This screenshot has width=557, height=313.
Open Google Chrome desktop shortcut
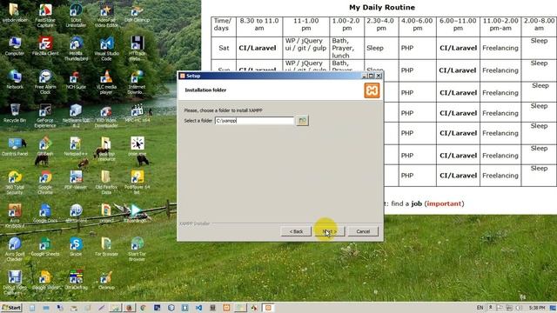(x=45, y=182)
